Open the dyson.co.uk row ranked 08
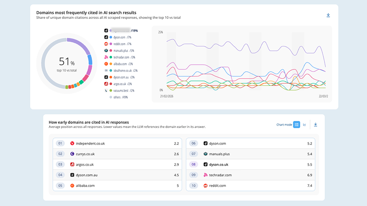Image resolution: width=367 pixels, height=206 pixels. (x=250, y=164)
